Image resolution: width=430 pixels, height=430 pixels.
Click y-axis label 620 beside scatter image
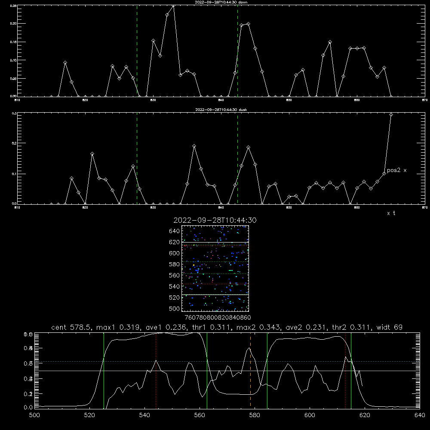175,242
